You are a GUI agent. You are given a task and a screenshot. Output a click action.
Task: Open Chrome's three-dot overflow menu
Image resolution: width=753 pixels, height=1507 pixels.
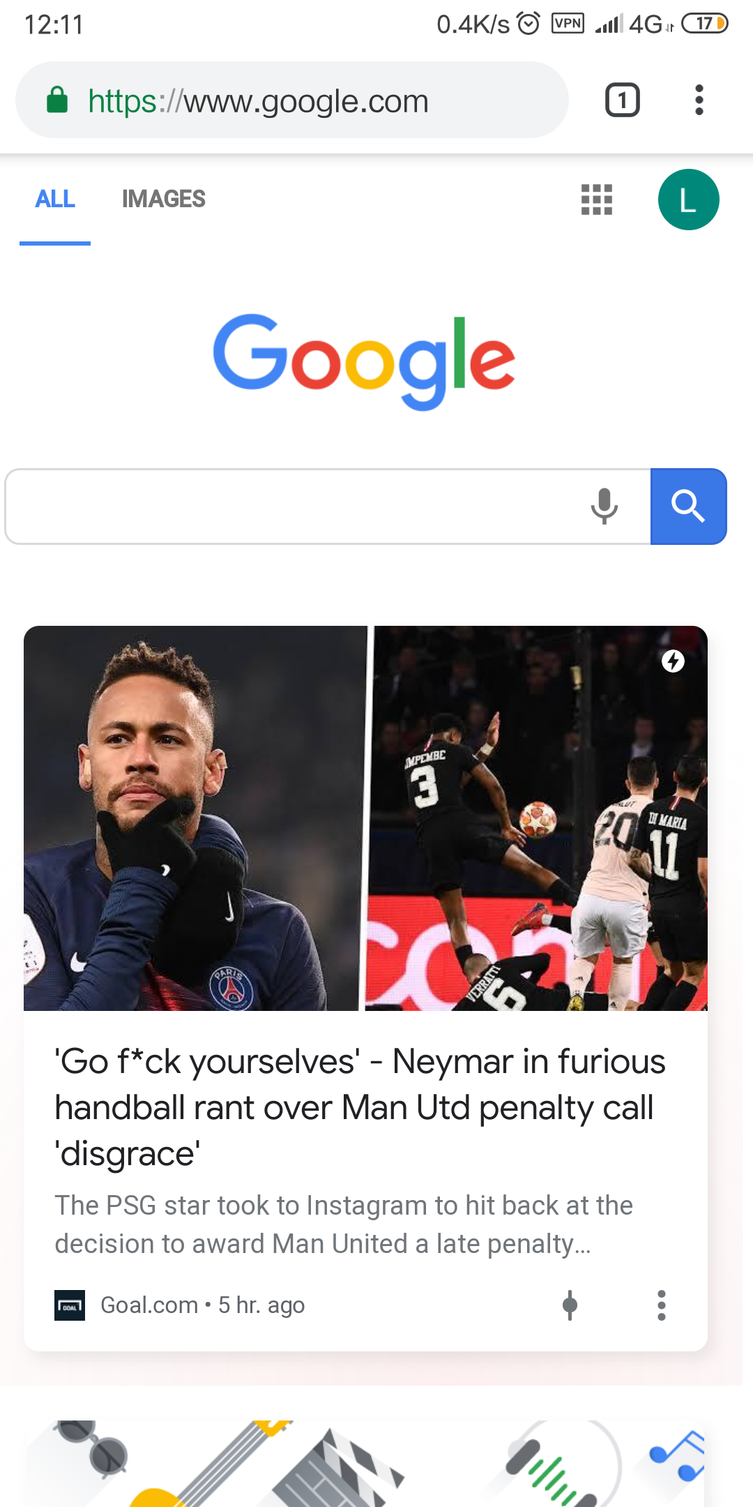coord(699,100)
